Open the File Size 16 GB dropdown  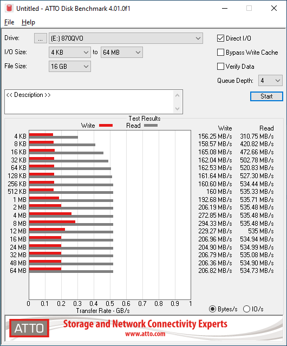pyautogui.click(x=70, y=67)
